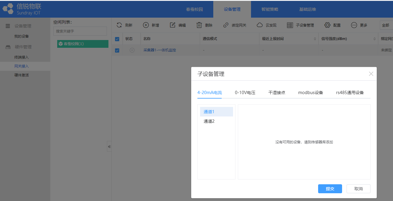Switch to the 0-10V电压 tab
This screenshot has height=201, width=393.
(x=245, y=93)
